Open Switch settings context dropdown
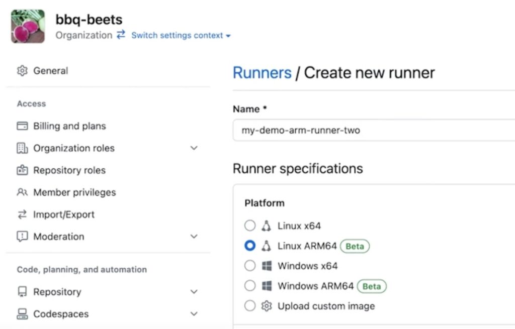The height and width of the screenshot is (329, 515). click(x=181, y=36)
